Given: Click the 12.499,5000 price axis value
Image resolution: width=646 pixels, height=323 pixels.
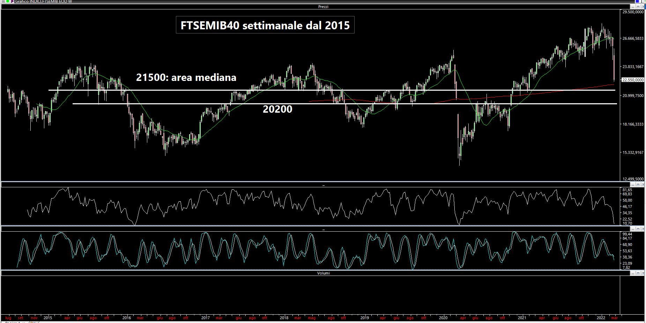Looking at the screenshot, I should [633, 179].
